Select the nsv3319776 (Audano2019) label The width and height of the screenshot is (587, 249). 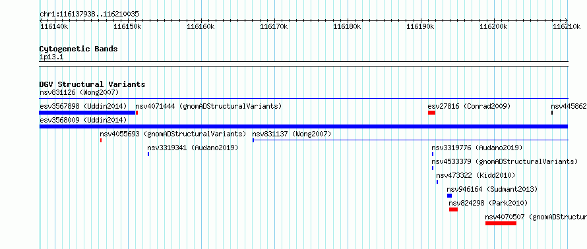477,148
